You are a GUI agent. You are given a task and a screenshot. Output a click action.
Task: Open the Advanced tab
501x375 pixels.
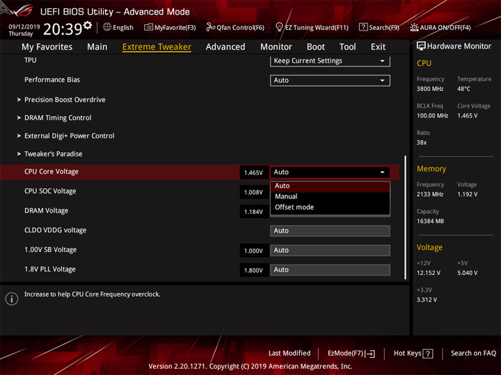pos(225,47)
